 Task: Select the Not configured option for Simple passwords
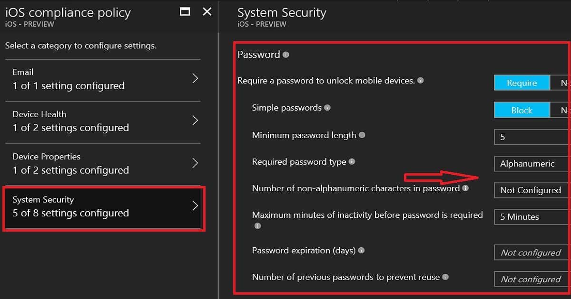(x=561, y=110)
